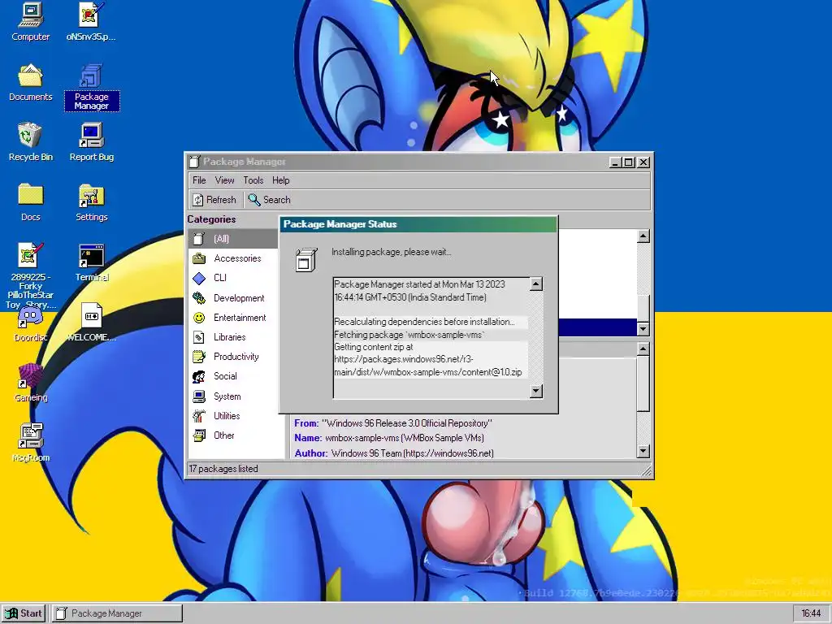Viewport: 832px width, 624px height.
Task: Select the Social category icon
Action: (199, 376)
